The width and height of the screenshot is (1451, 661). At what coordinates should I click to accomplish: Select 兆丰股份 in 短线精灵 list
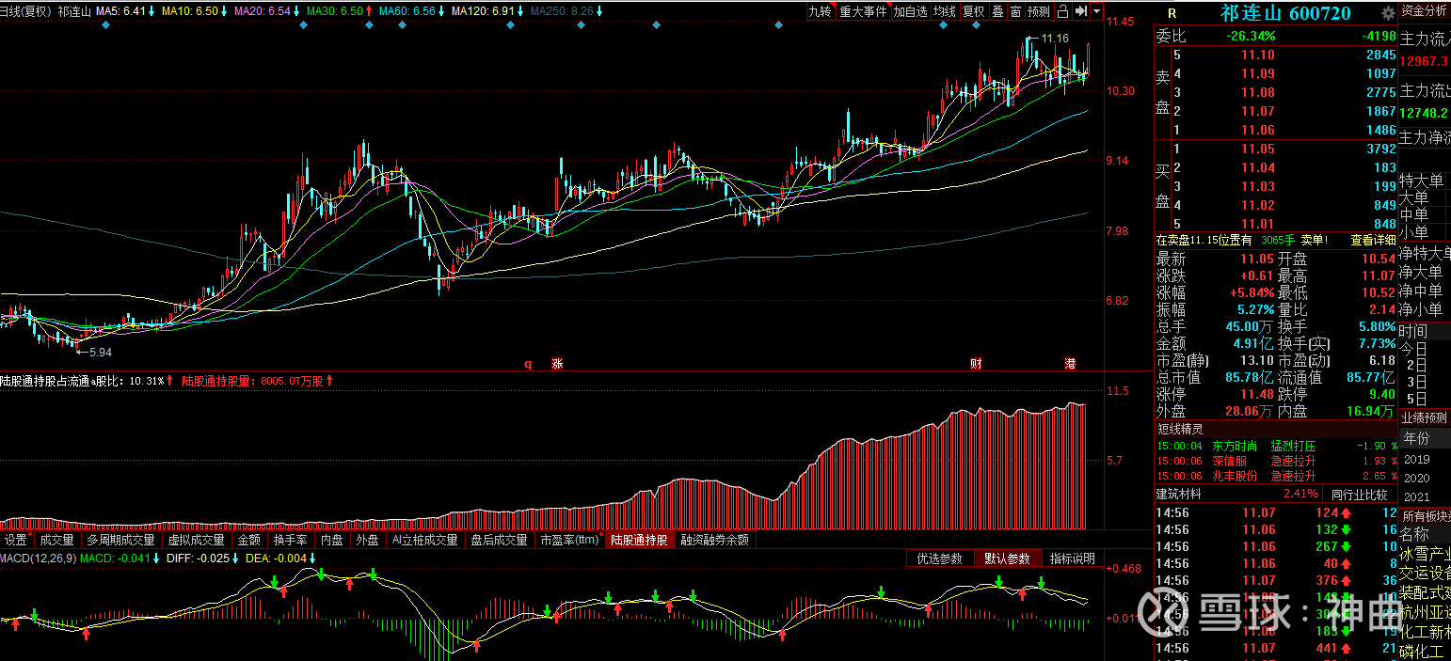pyautogui.click(x=1235, y=476)
